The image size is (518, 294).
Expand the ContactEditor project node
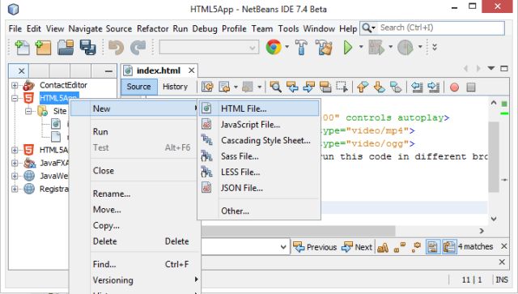tap(15, 85)
